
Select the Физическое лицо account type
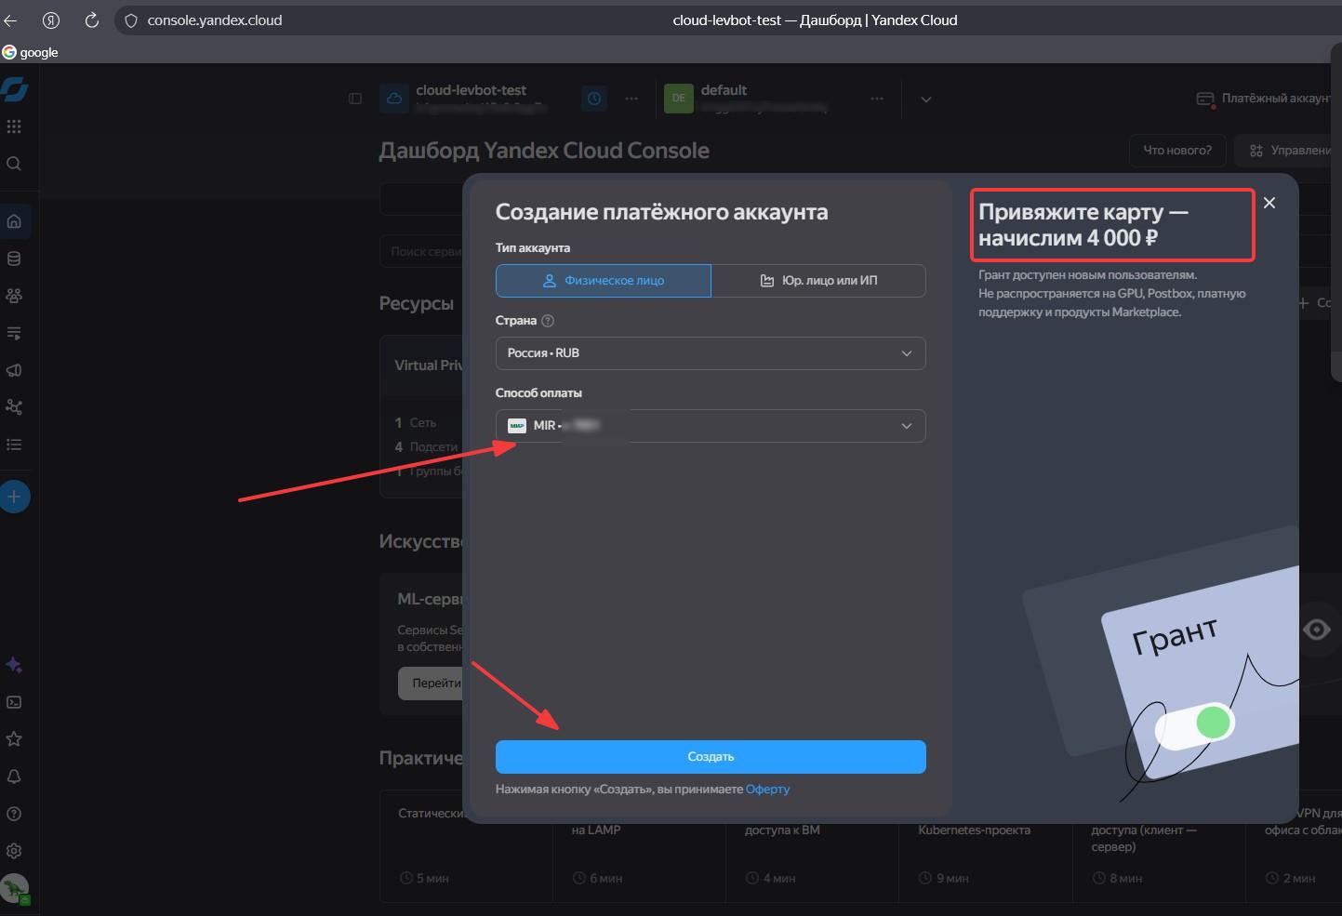point(604,281)
